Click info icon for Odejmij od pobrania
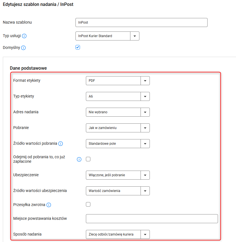Image resolution: width=236 pixels, height=242 pixels. click(79, 159)
